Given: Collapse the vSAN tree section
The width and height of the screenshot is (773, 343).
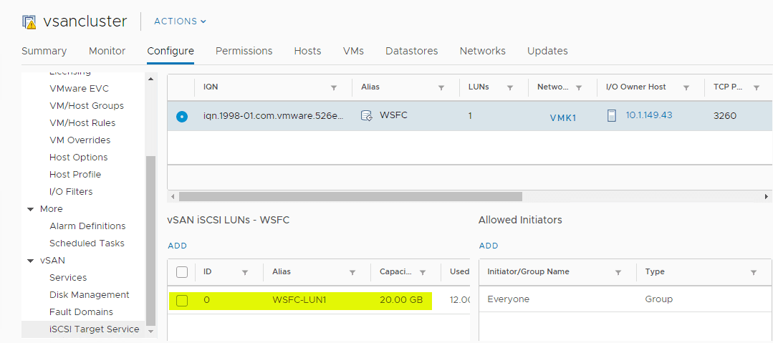Looking at the screenshot, I should coord(31,261).
